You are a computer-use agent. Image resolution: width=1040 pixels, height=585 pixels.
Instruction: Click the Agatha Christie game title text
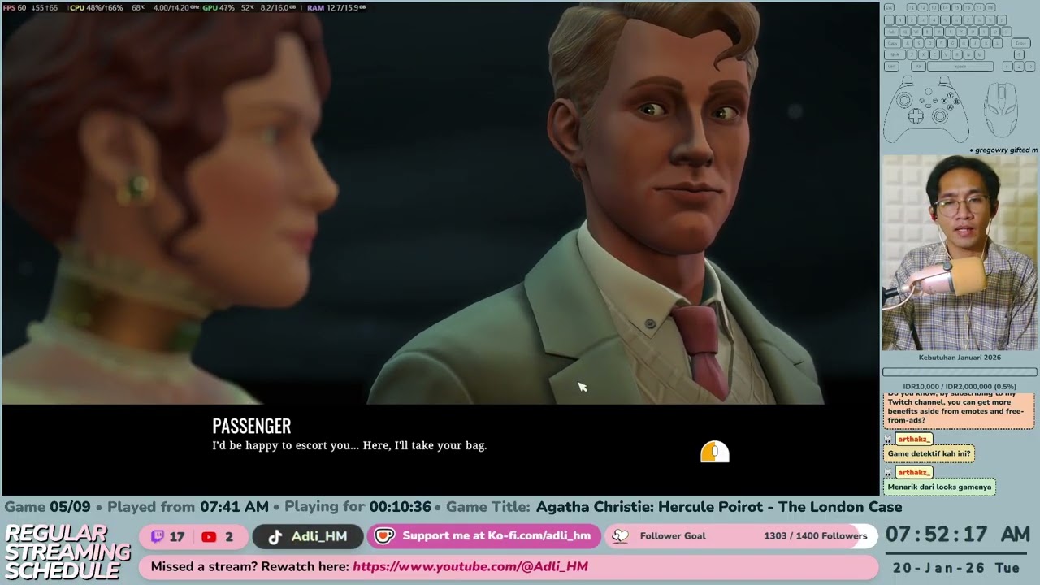(719, 507)
